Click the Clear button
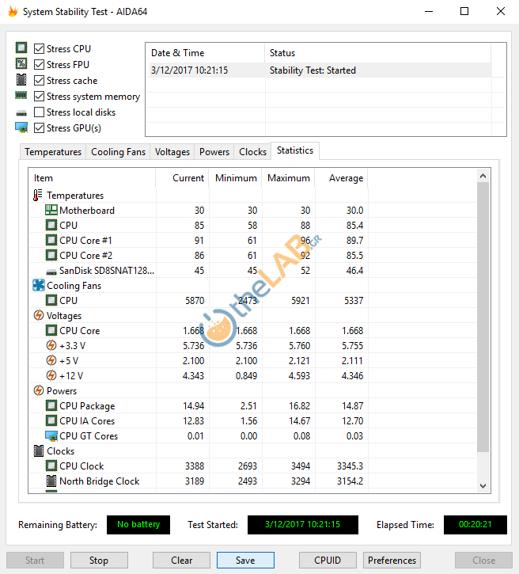 coord(181,560)
